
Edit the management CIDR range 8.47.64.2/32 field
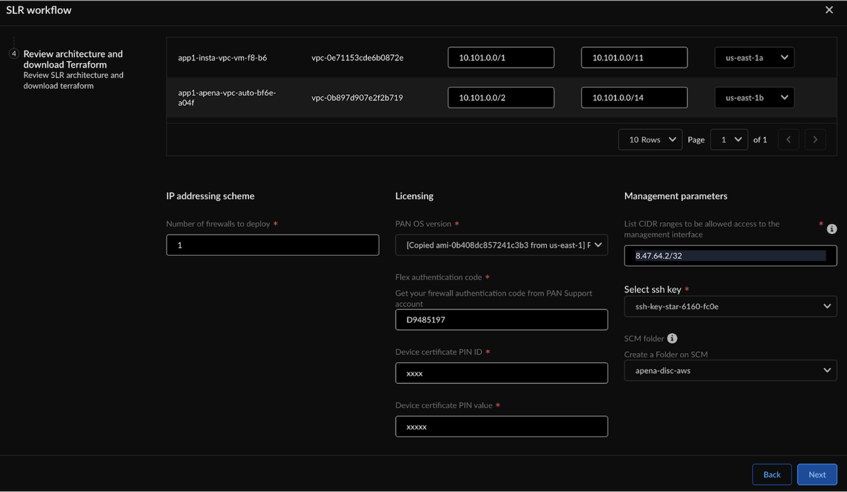pyautogui.click(x=730, y=256)
